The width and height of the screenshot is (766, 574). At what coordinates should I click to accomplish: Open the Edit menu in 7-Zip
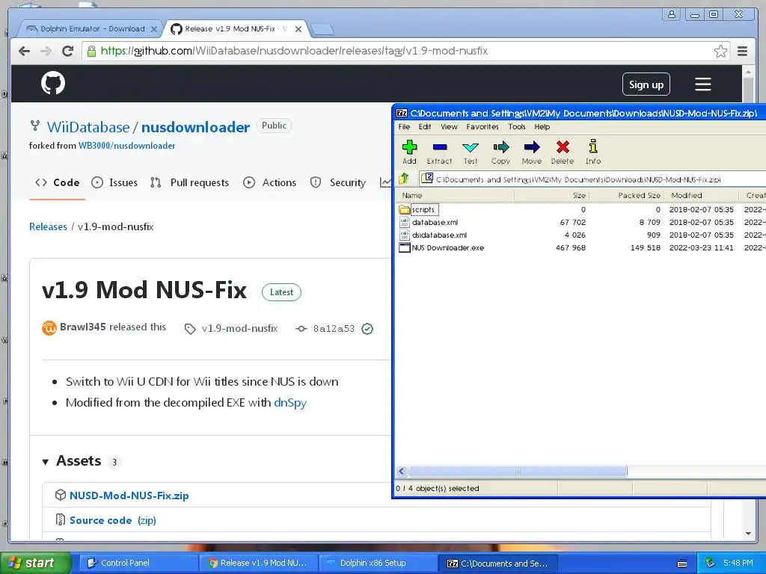(x=425, y=127)
